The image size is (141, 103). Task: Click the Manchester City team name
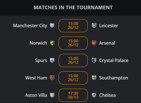30,26
